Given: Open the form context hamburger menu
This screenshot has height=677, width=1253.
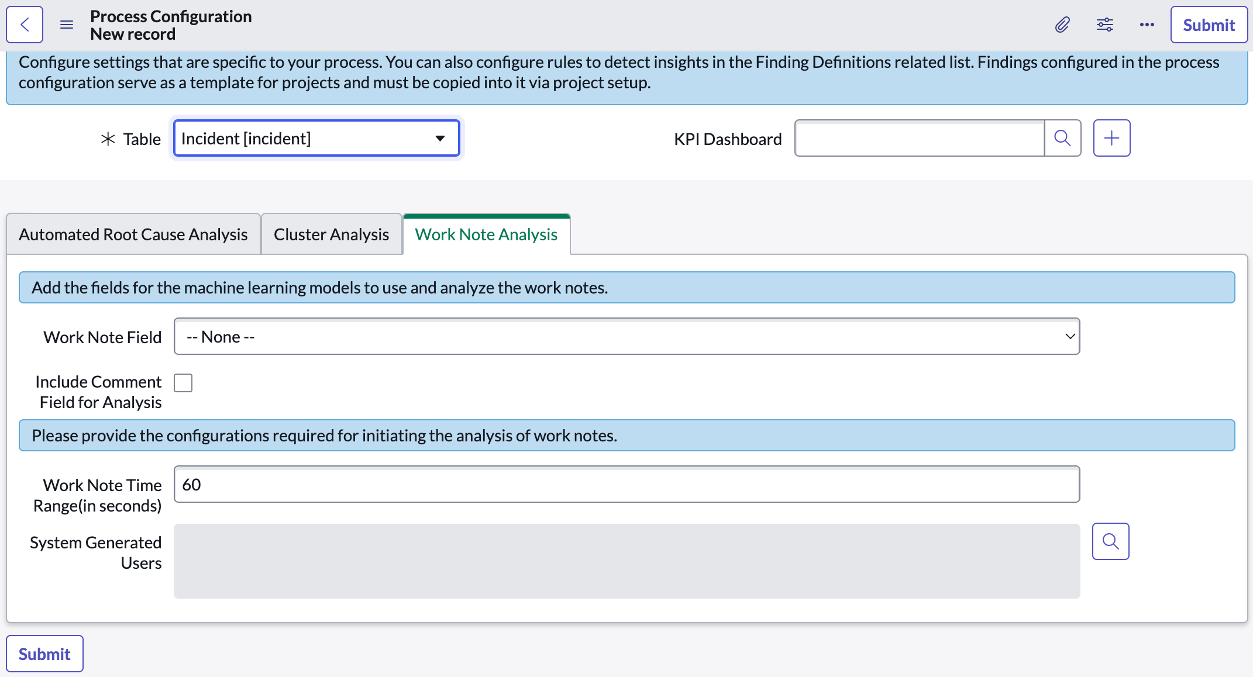Looking at the screenshot, I should click(x=67, y=25).
